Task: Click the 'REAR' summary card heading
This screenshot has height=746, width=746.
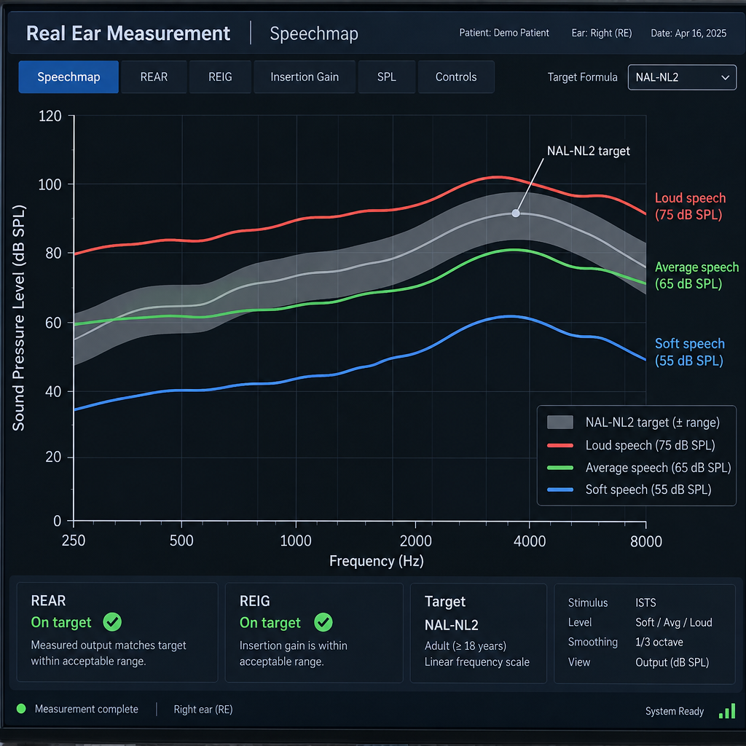Action: pyautogui.click(x=48, y=600)
